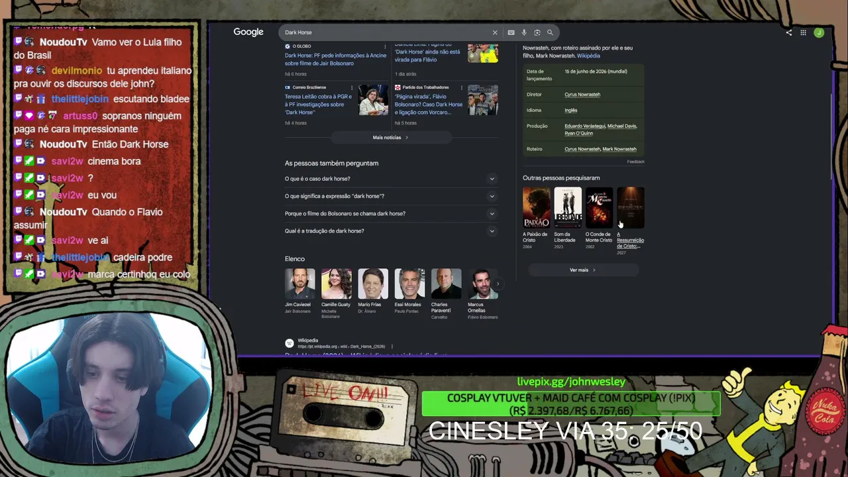This screenshot has width=848, height=477.
Task: Open Ryan O'Quinn producer link
Action: click(579, 133)
